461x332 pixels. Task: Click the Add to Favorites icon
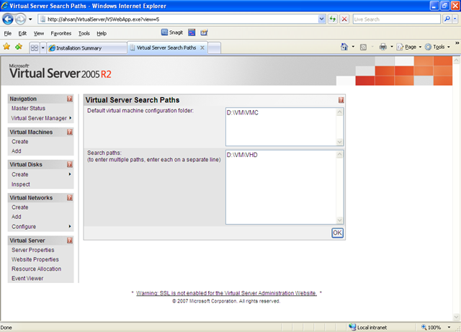coord(19,47)
